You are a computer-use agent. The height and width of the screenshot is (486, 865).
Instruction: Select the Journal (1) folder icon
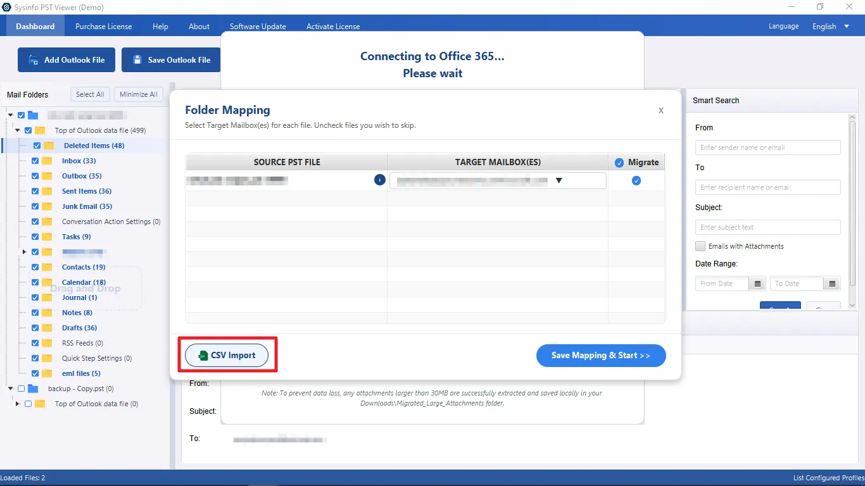coord(47,297)
